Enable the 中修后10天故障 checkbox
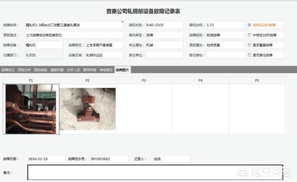297x182 pixels. 250,35
